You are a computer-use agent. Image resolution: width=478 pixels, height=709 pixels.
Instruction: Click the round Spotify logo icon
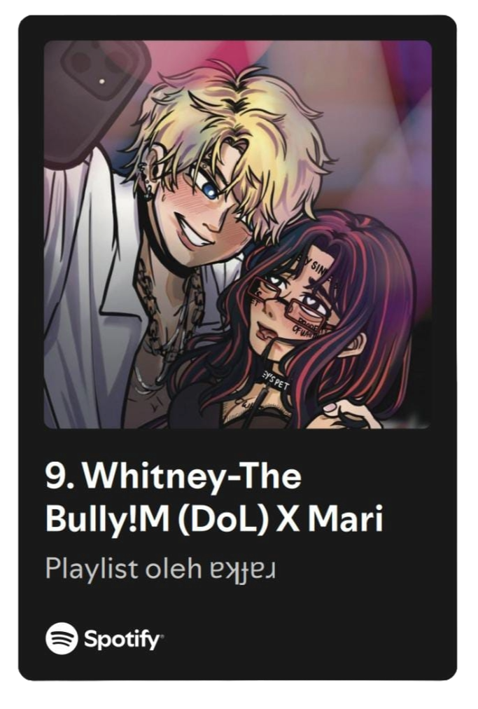click(62, 638)
